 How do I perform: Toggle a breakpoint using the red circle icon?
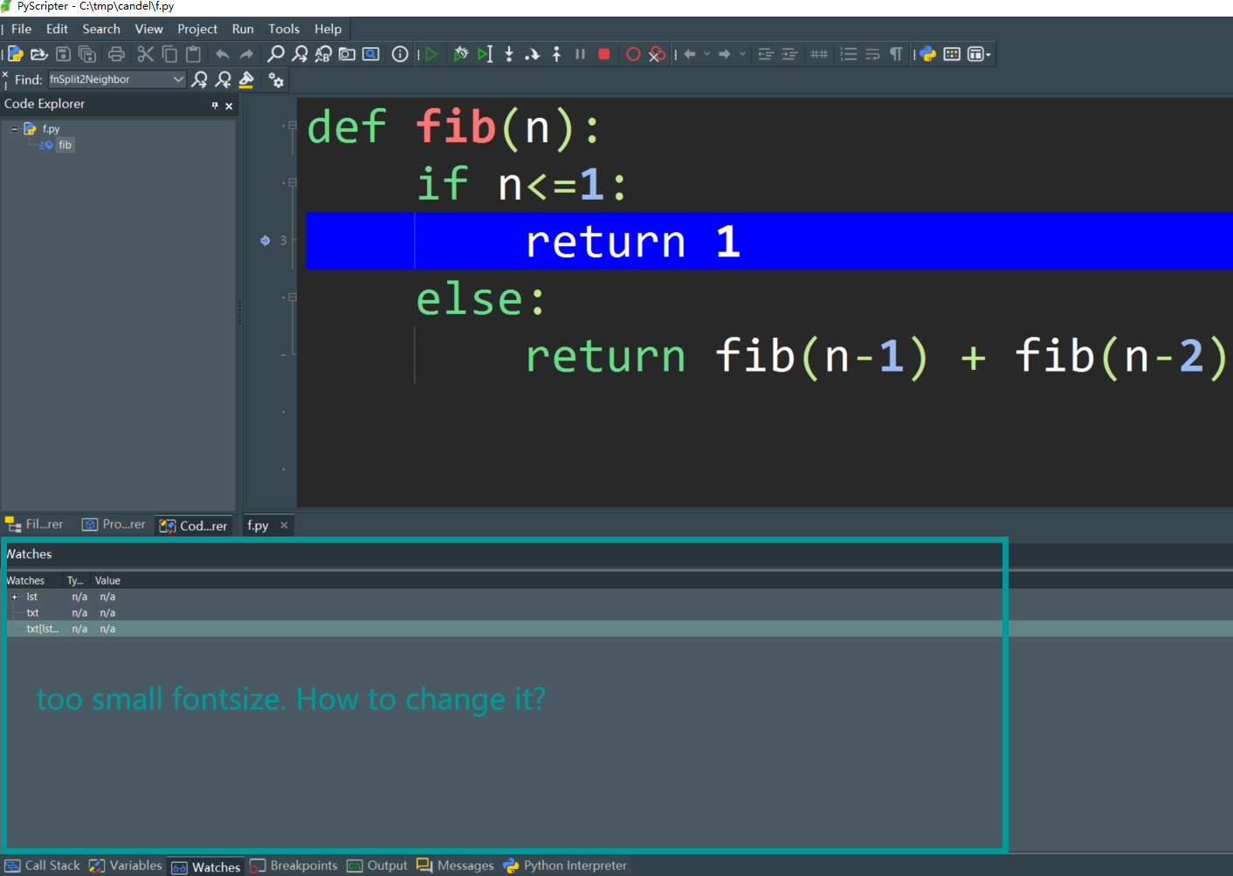633,53
